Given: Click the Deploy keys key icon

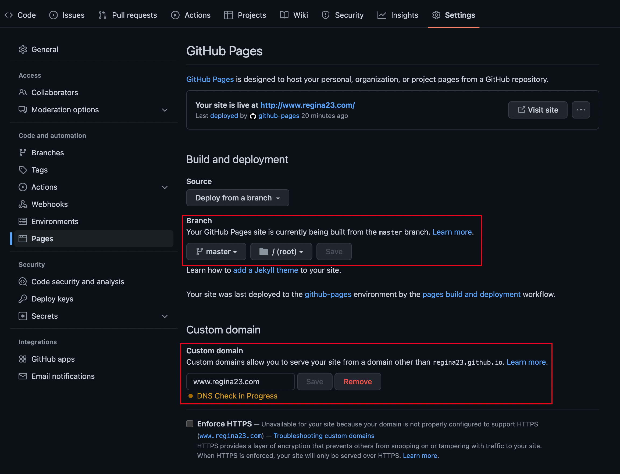Looking at the screenshot, I should tap(23, 299).
